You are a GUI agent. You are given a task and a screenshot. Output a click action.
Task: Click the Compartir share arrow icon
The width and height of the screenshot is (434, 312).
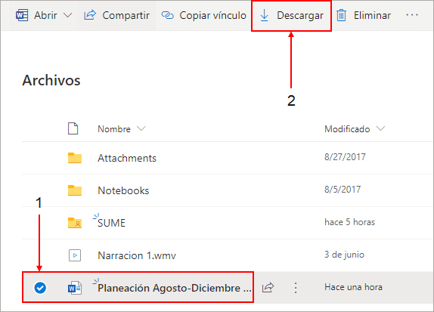click(x=90, y=15)
